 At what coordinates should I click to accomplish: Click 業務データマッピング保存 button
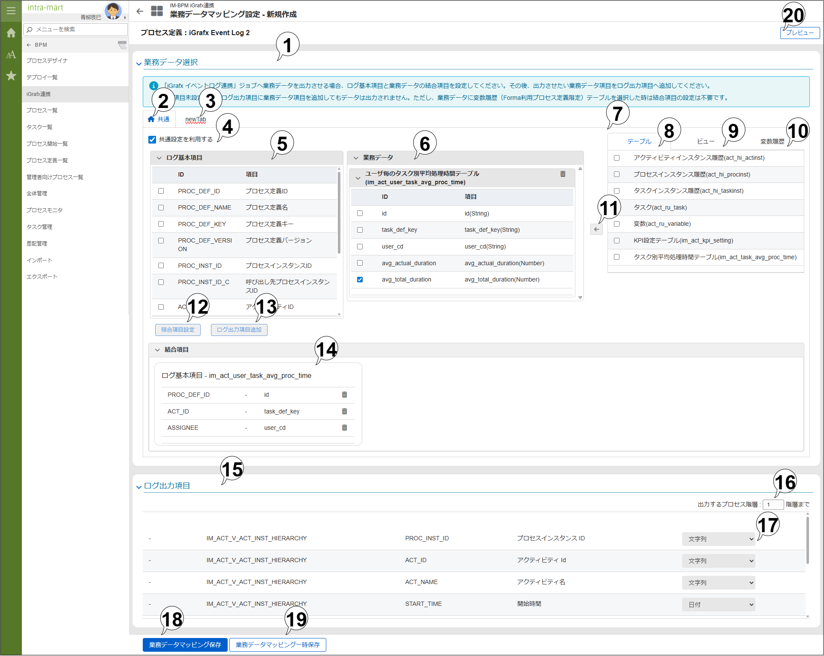point(185,644)
